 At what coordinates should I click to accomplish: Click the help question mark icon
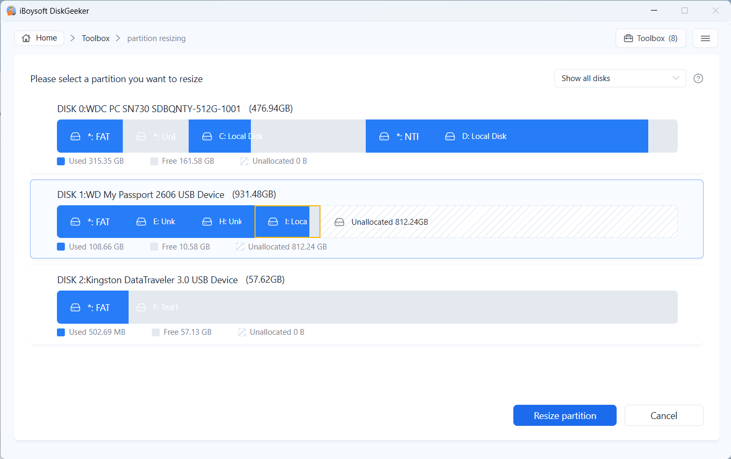[x=698, y=78]
